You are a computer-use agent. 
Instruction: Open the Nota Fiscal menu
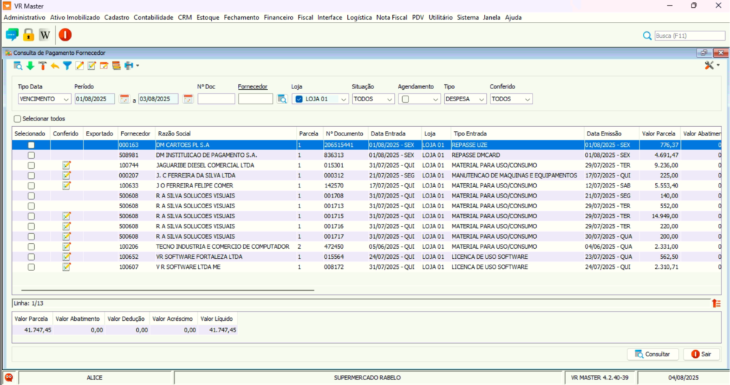(392, 17)
